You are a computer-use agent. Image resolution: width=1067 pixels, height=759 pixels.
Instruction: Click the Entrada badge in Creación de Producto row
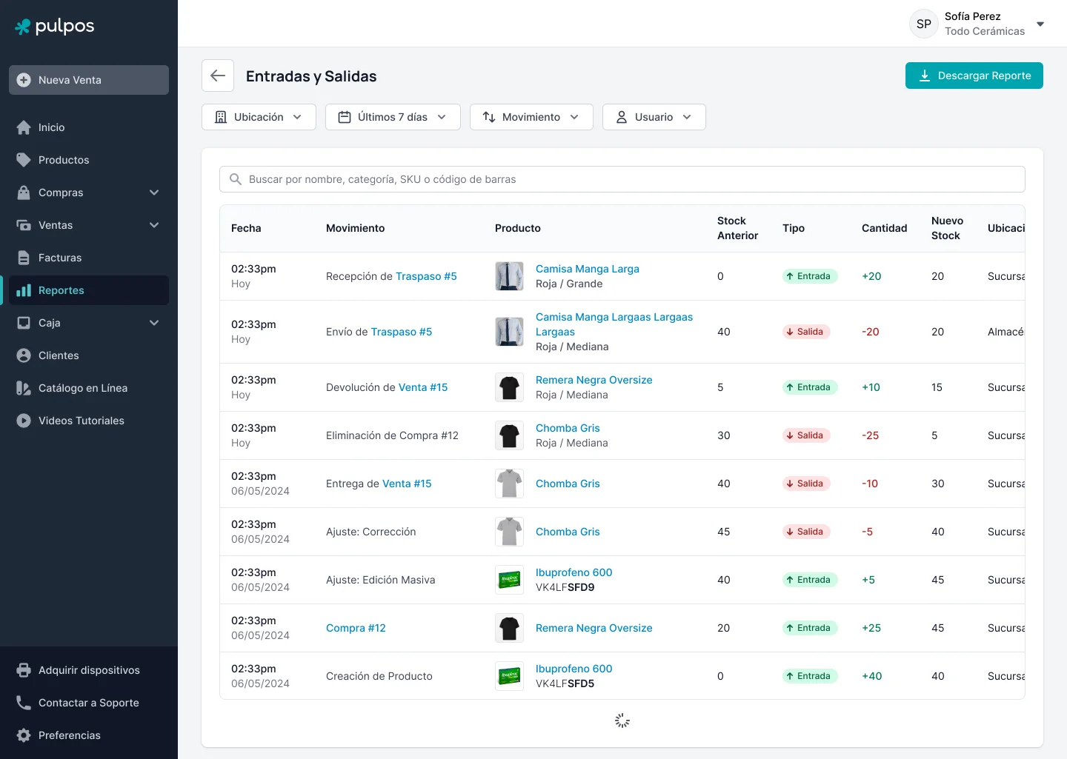[x=810, y=676]
